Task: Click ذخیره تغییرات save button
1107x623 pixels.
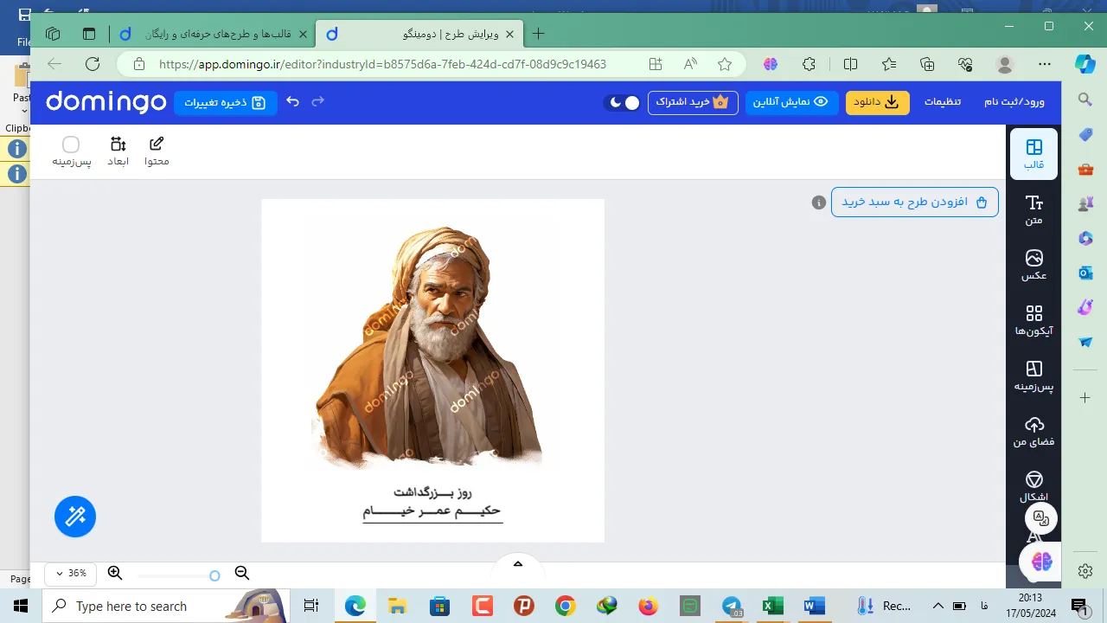Action: click(225, 102)
